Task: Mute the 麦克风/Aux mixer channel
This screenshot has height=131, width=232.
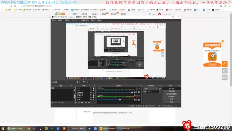Action: (x=135, y=92)
